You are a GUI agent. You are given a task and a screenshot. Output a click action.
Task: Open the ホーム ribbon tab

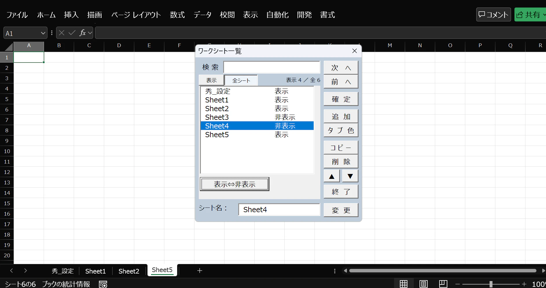click(46, 15)
